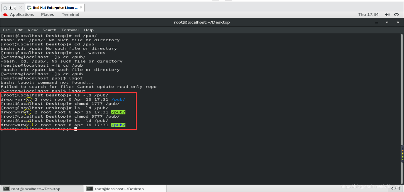Viewport: 404px width, 192px height.
Task: Click the 'chmod 0777 /pub/' command line
Action: 60,116
